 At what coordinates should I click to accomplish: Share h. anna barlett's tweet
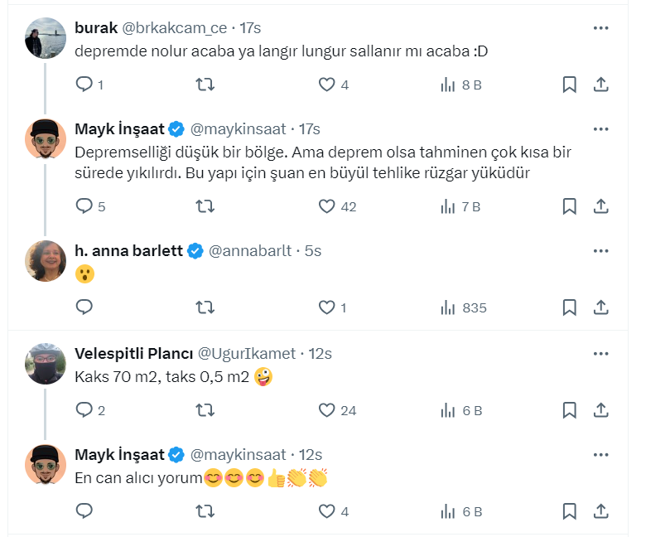click(x=602, y=307)
